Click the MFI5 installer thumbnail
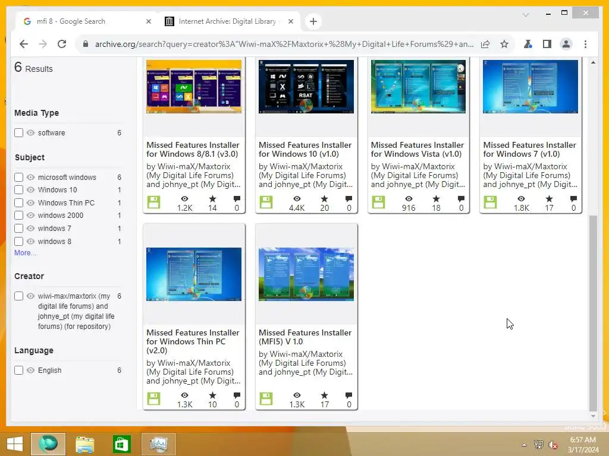 pyautogui.click(x=306, y=274)
